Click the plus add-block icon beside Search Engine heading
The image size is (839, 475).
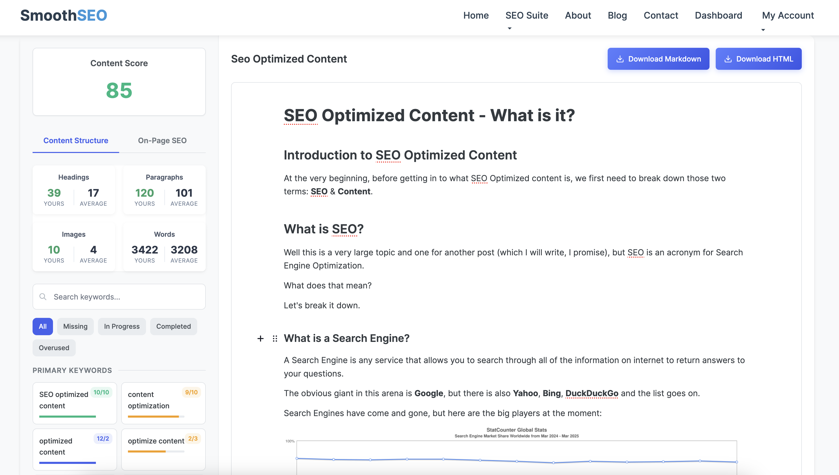(260, 338)
